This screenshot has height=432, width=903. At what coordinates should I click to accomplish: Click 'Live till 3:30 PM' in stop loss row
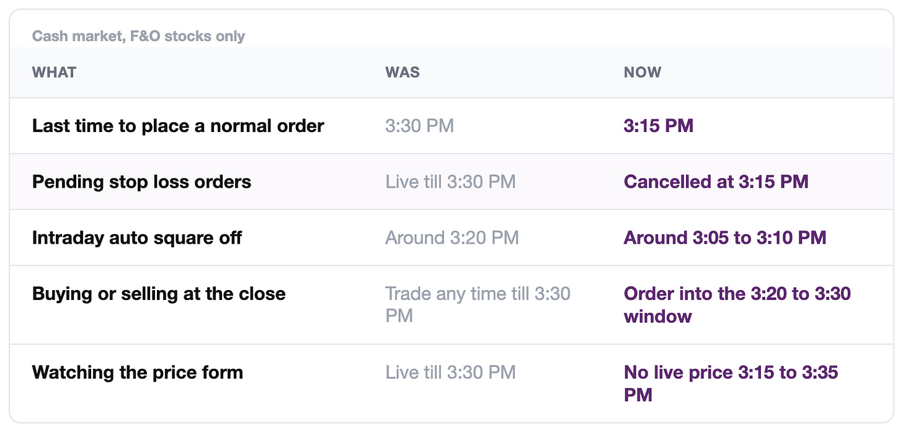(451, 182)
